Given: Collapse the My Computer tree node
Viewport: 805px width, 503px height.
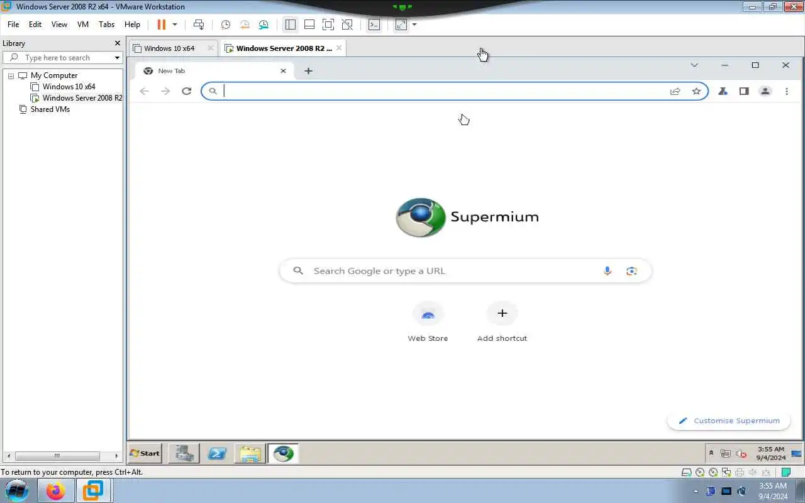Looking at the screenshot, I should (11, 75).
